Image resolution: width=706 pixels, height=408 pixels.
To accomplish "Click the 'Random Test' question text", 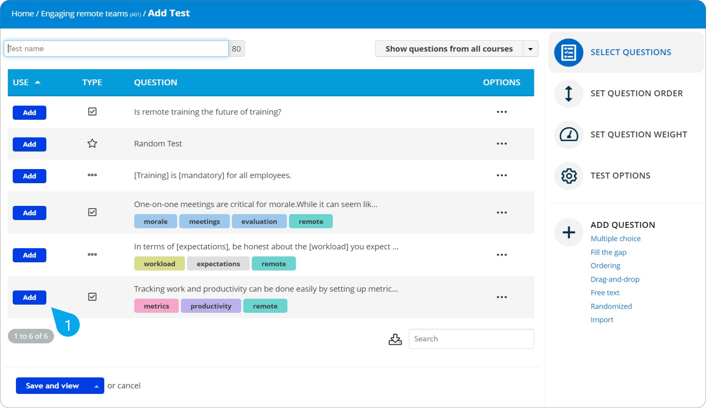I will [x=158, y=144].
